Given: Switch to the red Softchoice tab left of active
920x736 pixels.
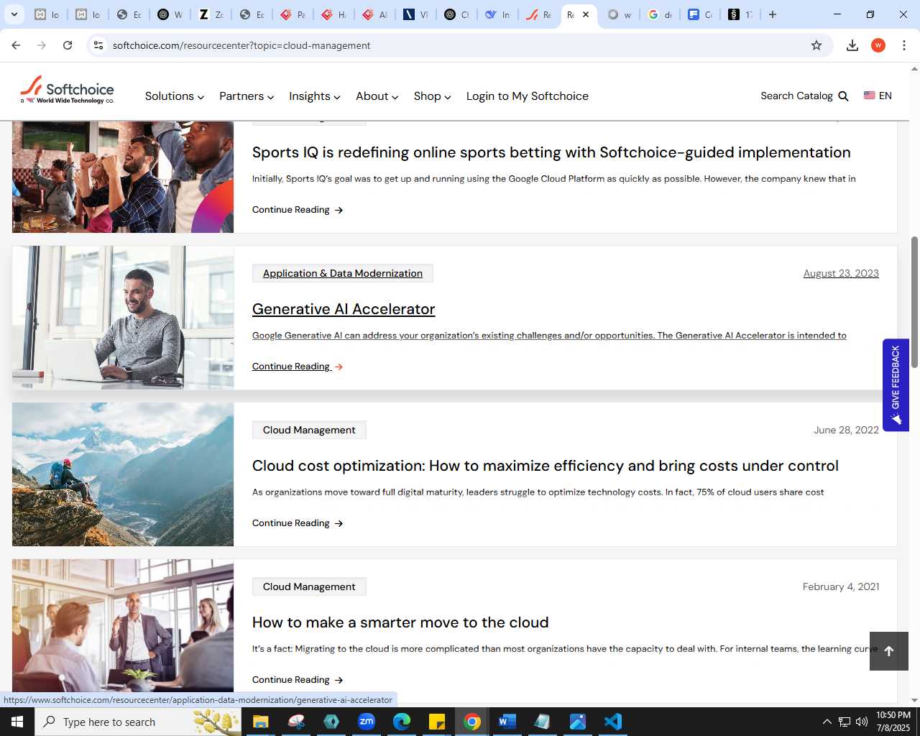Looking at the screenshot, I should tap(539, 14).
